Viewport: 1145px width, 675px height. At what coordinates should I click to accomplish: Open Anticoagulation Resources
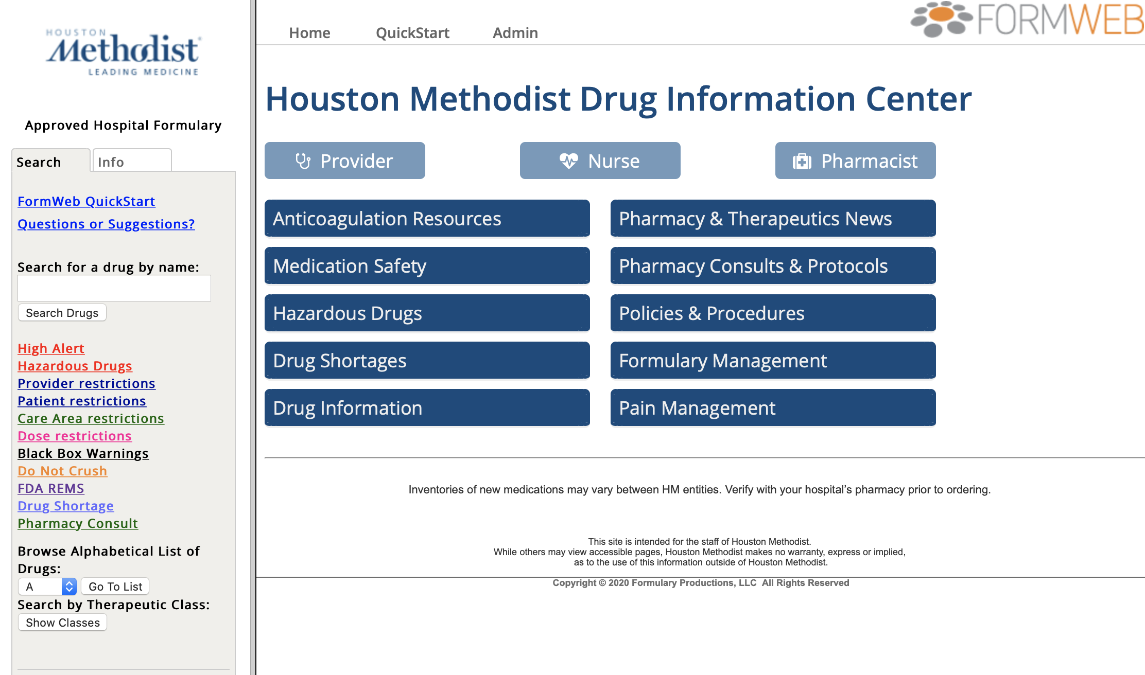(x=427, y=219)
